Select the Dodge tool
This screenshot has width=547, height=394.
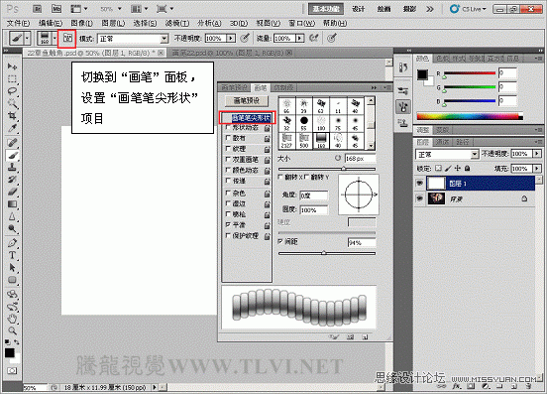[12, 229]
